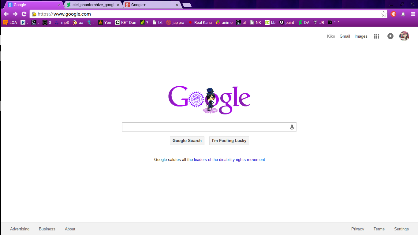This screenshot has height=235, width=418.
Task: Open the Images link
Action: click(361, 36)
